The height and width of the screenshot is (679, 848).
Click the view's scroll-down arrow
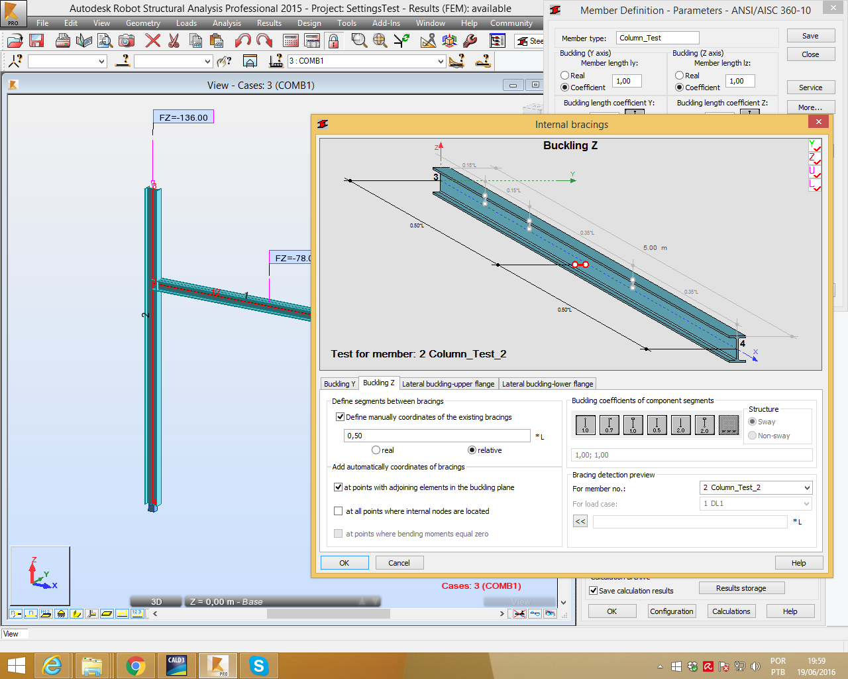(x=563, y=603)
